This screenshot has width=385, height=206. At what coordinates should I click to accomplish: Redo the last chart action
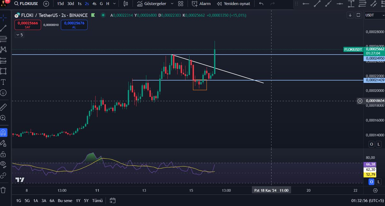[x=272, y=4]
